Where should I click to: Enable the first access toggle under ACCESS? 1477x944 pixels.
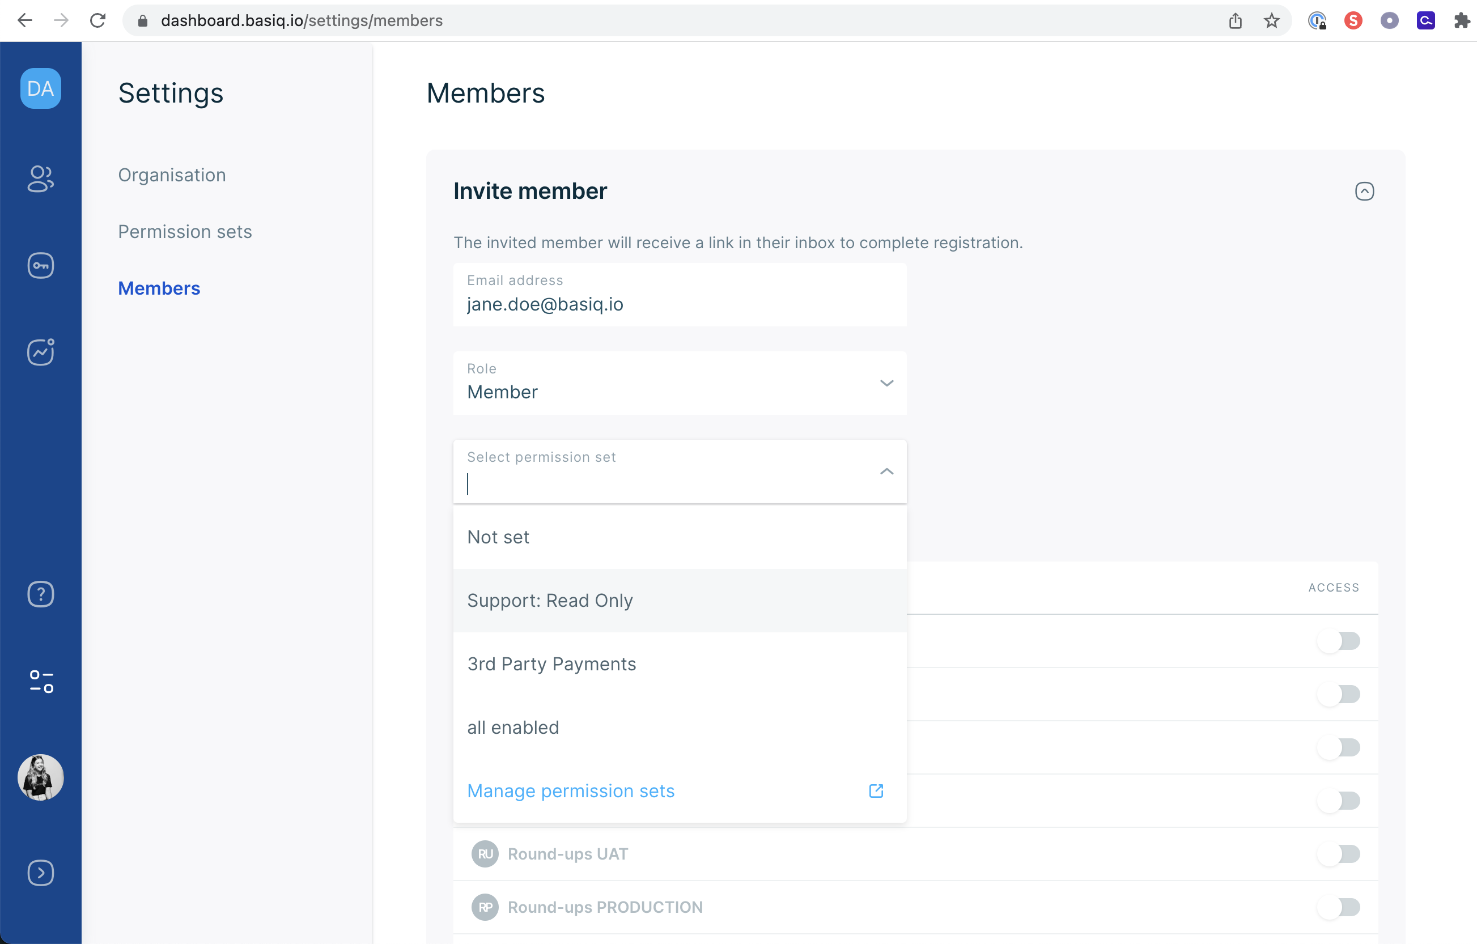[x=1338, y=641]
